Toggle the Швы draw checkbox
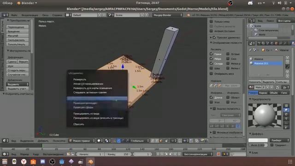Image resolution: width=295 pixels, height=166 pixels. coord(211,68)
